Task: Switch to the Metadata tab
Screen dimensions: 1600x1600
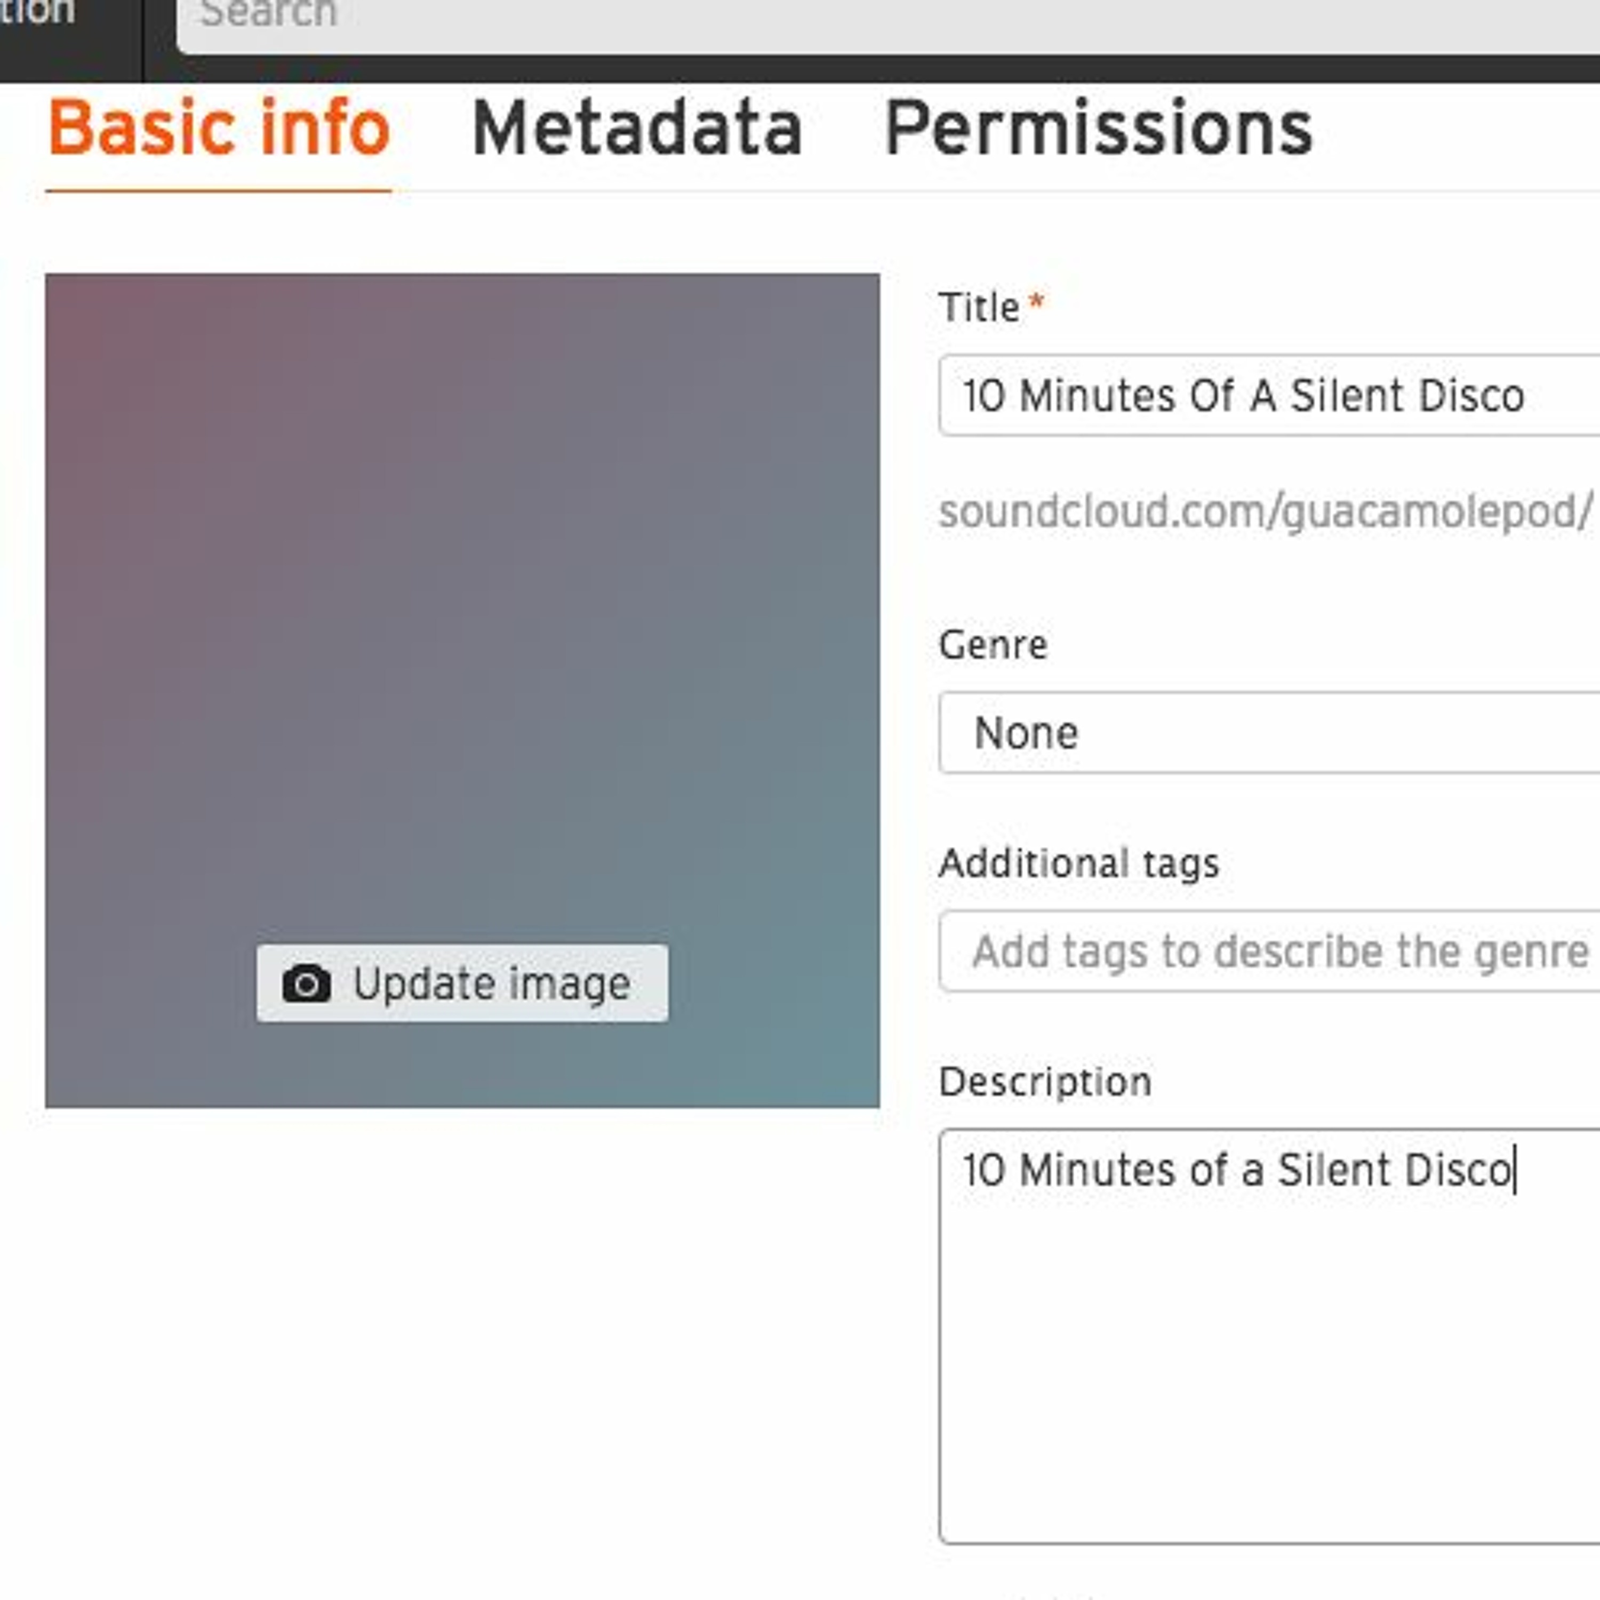Action: [637, 129]
